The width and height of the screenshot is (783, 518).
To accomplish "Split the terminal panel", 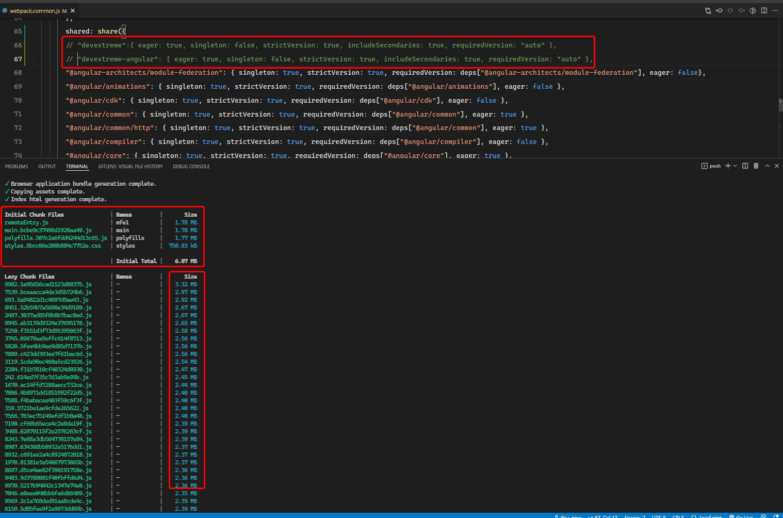I will point(745,166).
